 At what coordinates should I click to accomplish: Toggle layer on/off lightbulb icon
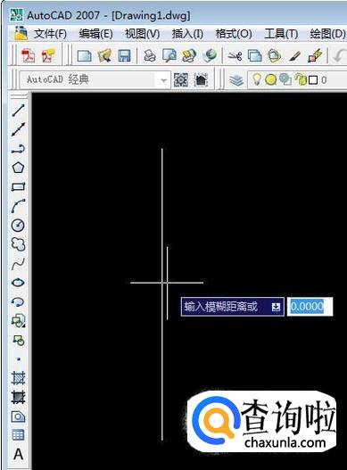coord(256,79)
